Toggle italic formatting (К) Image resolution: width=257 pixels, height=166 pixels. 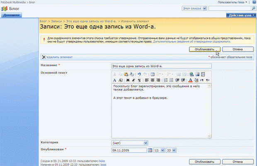133,80
